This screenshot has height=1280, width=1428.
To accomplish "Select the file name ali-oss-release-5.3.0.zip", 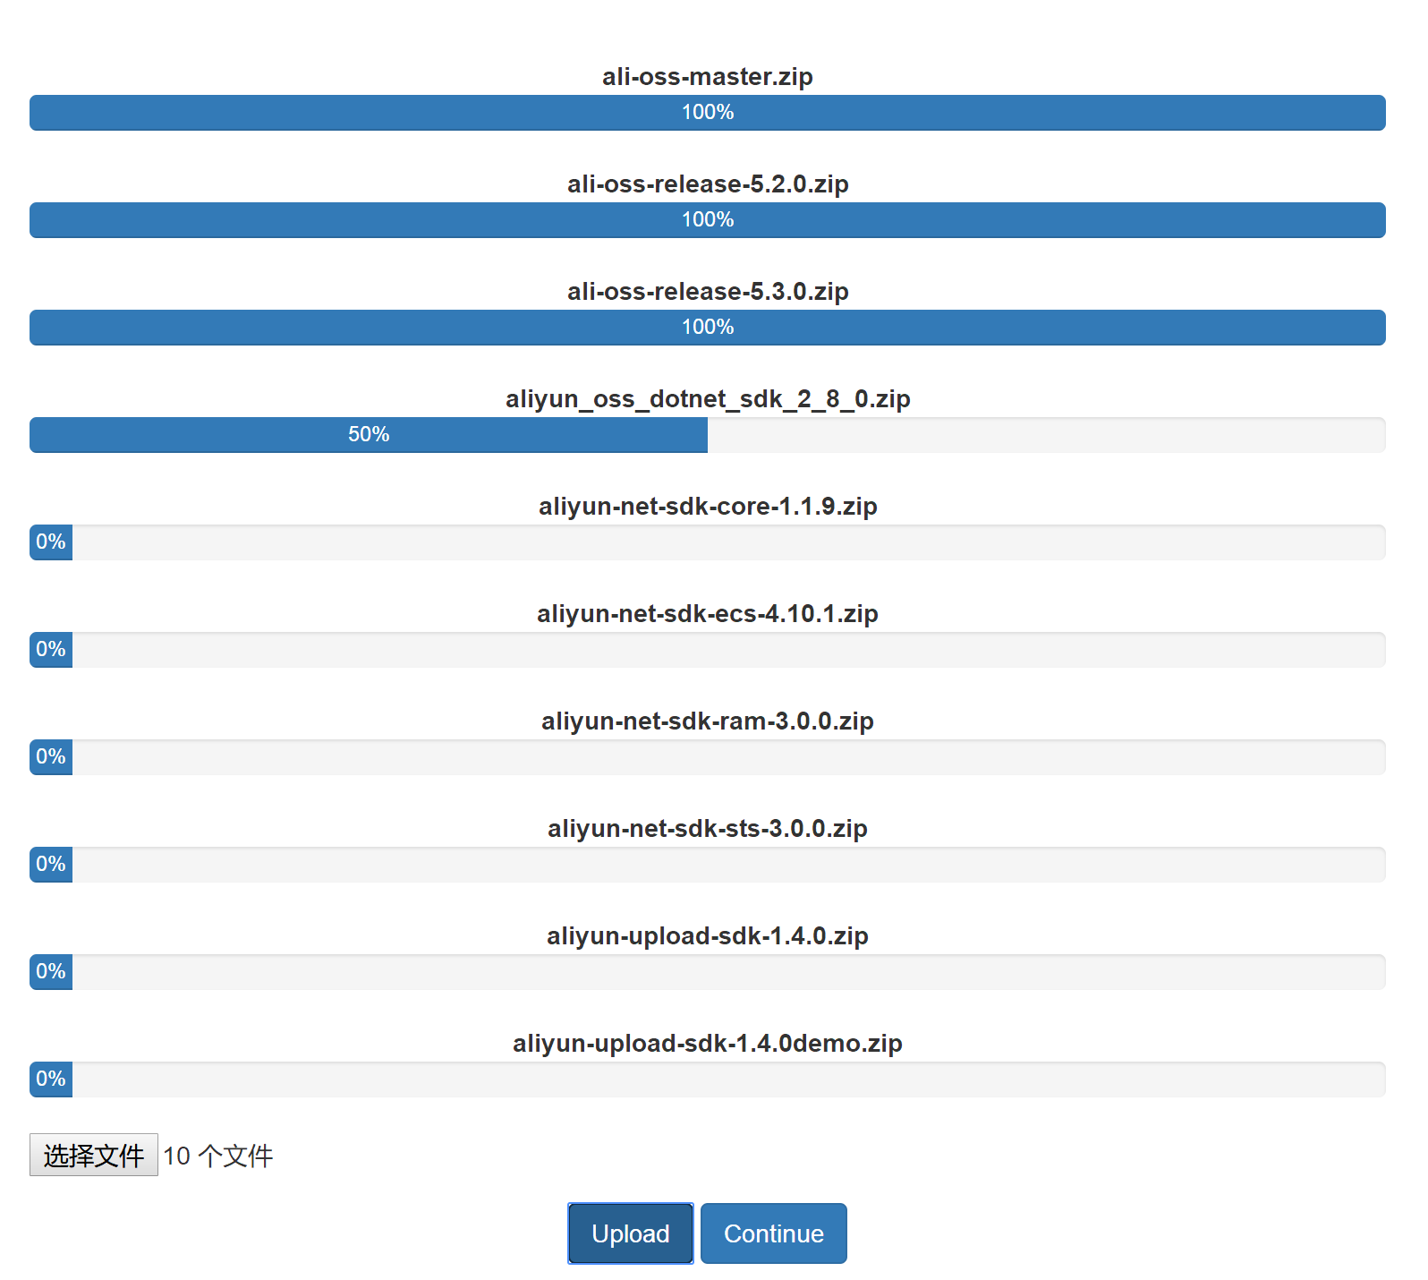I will tap(708, 292).
